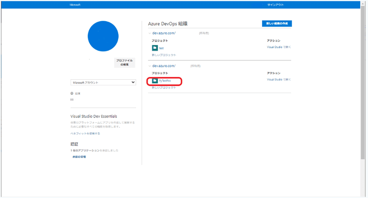Click the Azure DevOps 組織 heading
Screen dimensions: 368x198
point(167,23)
